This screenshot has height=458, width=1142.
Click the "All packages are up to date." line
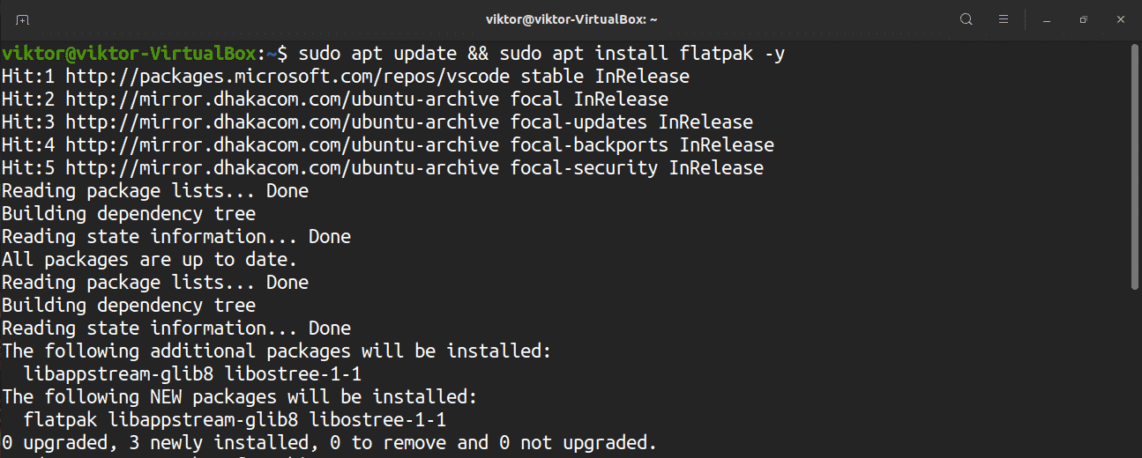[x=149, y=260]
